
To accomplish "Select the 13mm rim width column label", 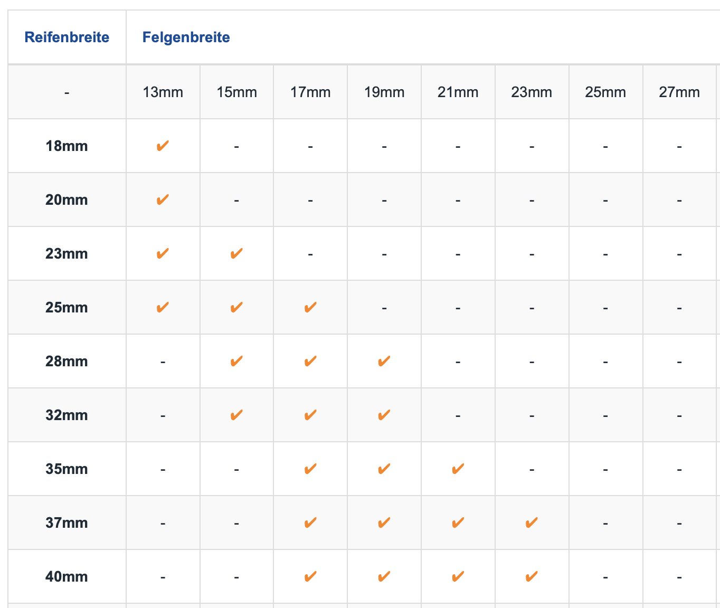I will (163, 92).
